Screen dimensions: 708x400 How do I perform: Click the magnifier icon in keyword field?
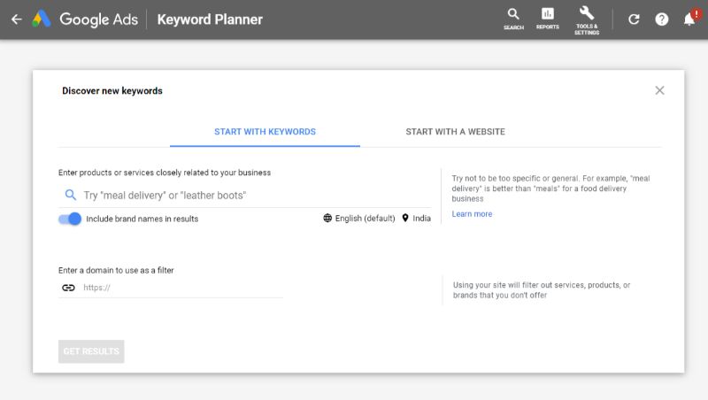[x=71, y=195]
